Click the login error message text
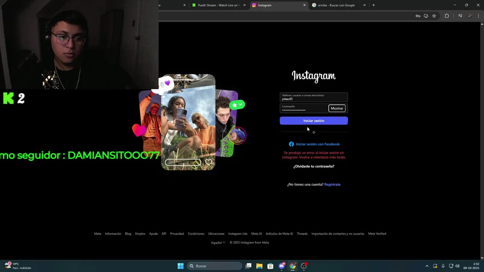Screen dimensions: 484x272 (x=314, y=155)
